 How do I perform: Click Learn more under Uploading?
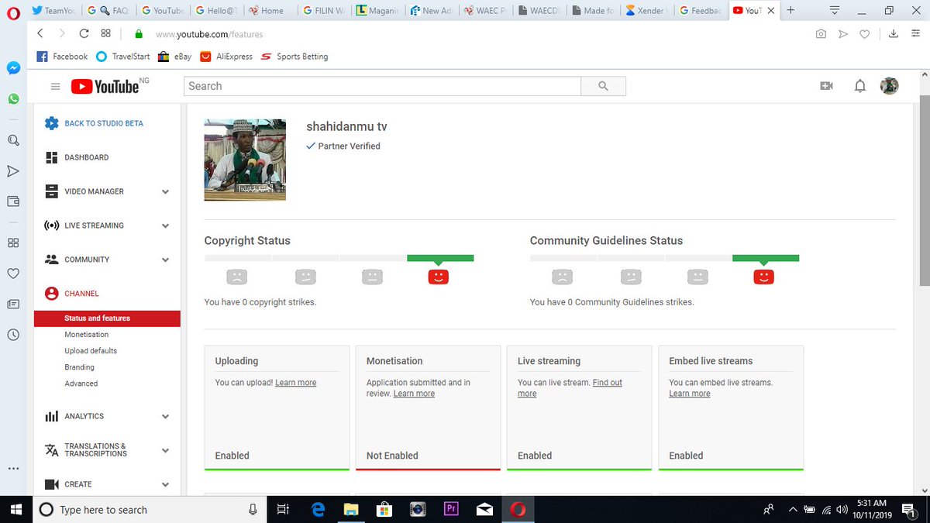click(296, 383)
